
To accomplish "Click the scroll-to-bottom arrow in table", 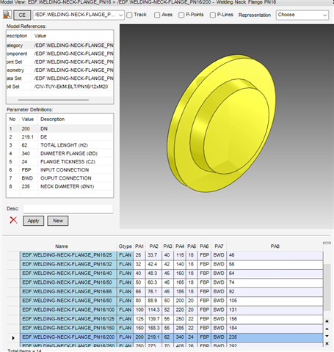I will 327,344.
